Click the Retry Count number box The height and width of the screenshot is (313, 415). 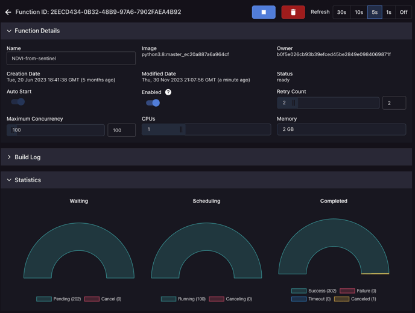coord(394,103)
